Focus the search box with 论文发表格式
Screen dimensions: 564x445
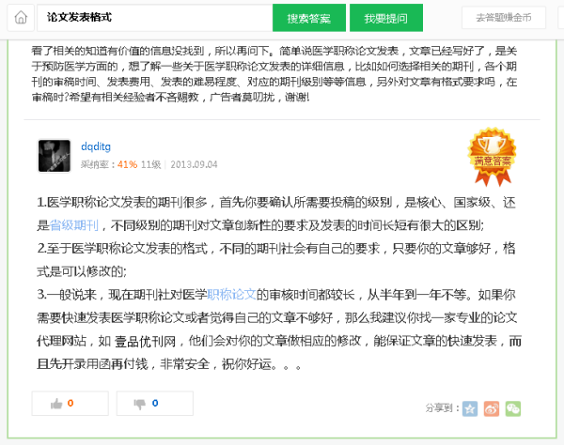[x=155, y=18]
